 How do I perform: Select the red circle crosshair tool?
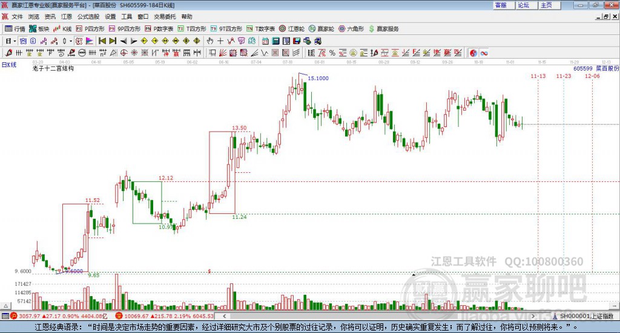click(x=124, y=53)
